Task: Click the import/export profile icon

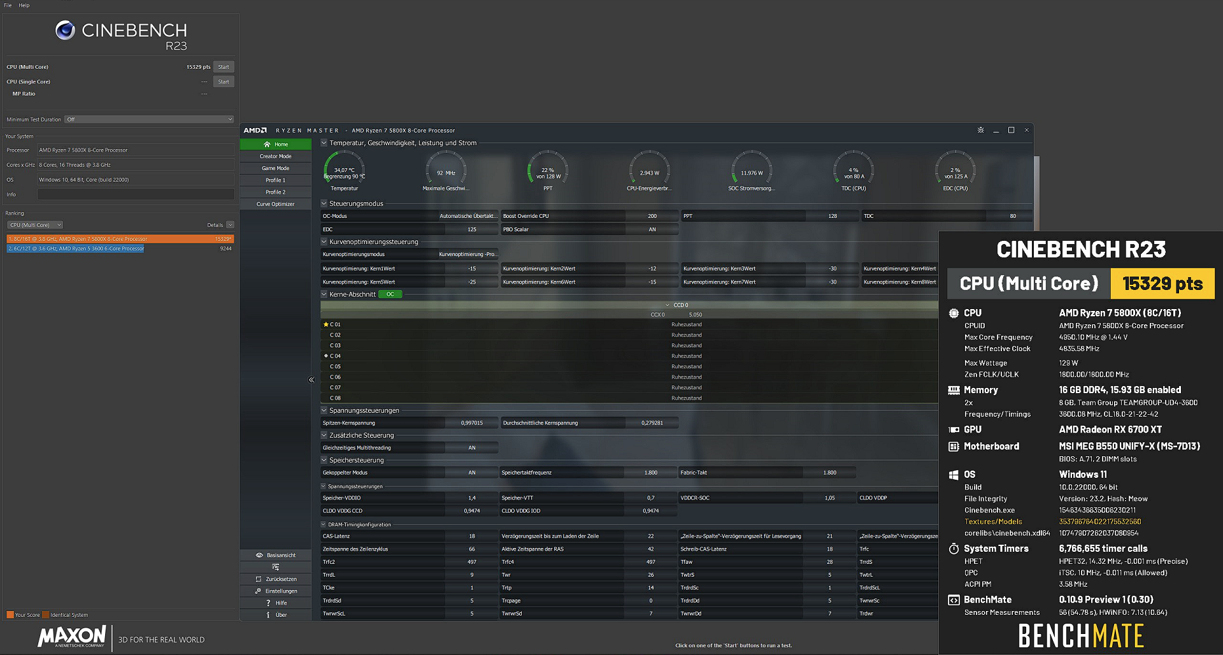Action: [275, 567]
